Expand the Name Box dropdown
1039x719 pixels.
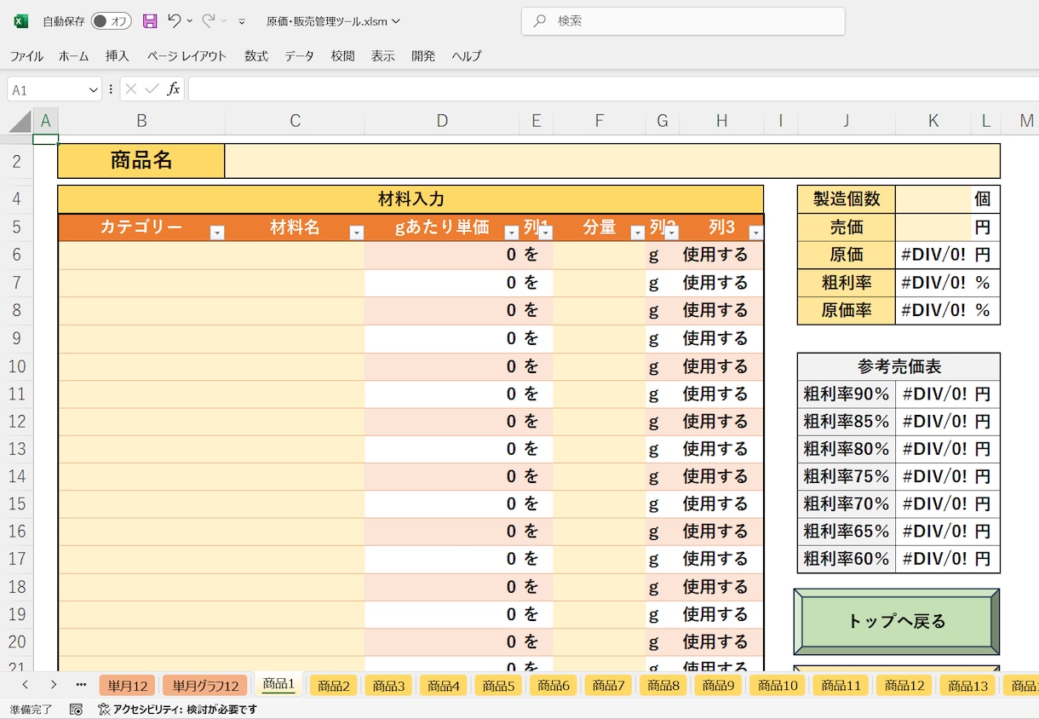[x=94, y=89]
